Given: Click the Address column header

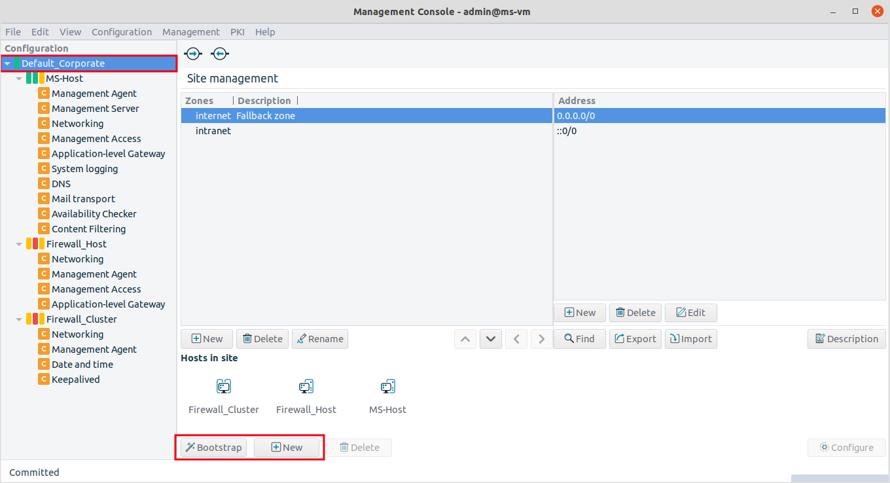Looking at the screenshot, I should coord(720,101).
